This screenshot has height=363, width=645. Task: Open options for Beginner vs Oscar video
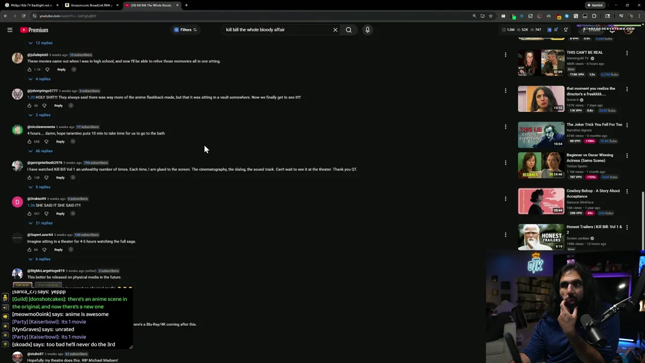click(627, 156)
